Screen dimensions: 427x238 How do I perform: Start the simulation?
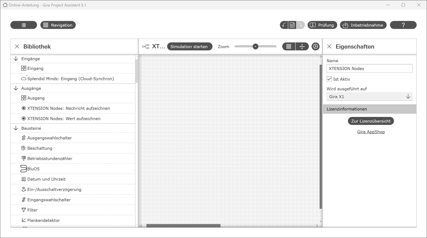click(190, 46)
